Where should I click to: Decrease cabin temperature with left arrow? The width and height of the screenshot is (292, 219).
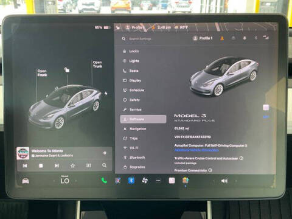point(54,181)
